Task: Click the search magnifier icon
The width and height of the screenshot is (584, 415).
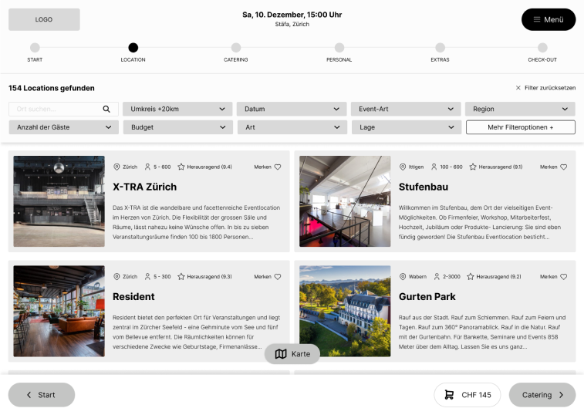Action: [x=106, y=110]
